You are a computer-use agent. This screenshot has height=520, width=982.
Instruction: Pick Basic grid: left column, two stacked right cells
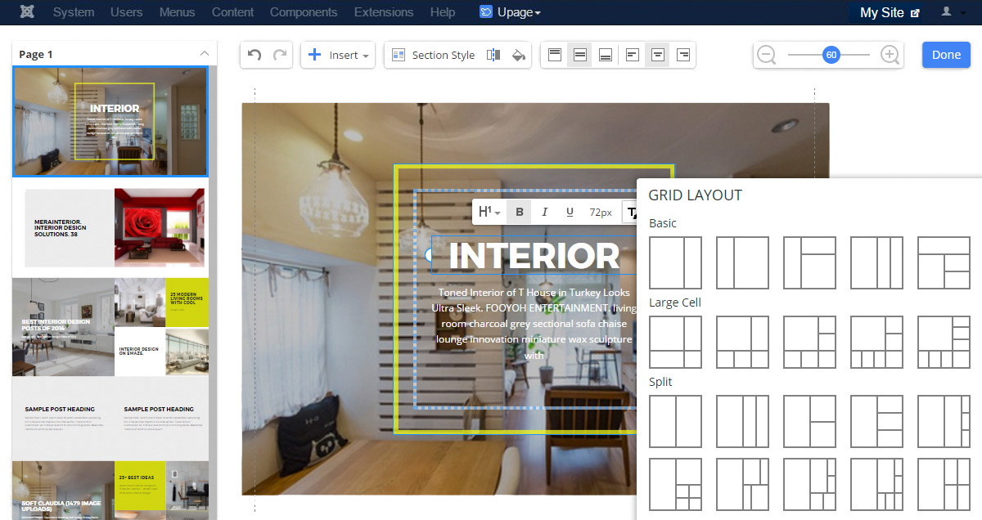[810, 263]
